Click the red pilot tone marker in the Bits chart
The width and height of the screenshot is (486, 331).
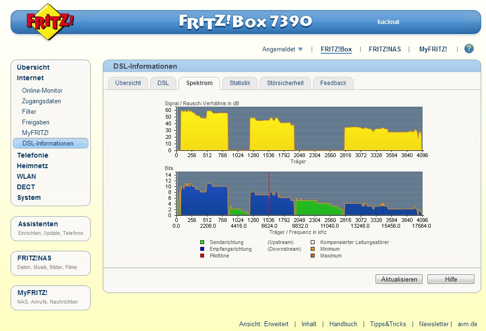click(x=269, y=194)
